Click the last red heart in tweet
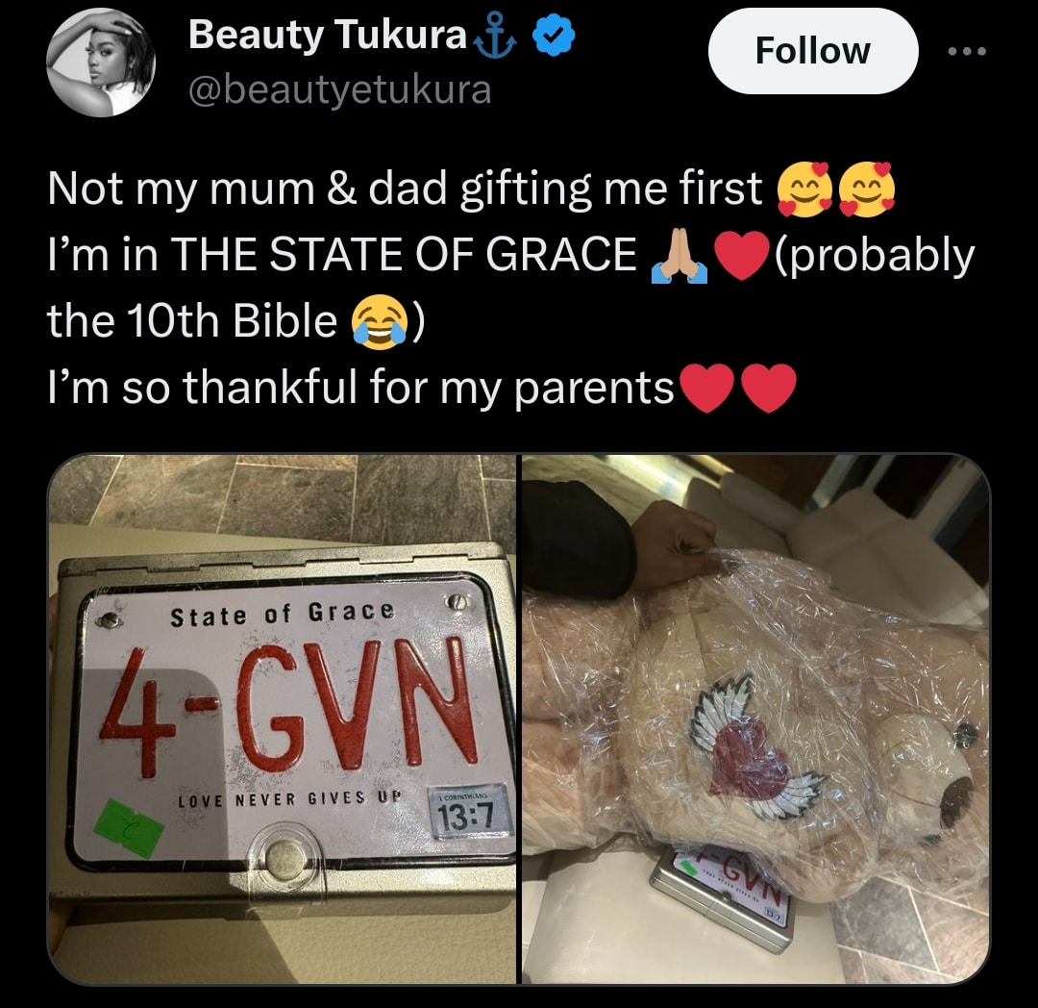The image size is (1038, 1008). [x=769, y=389]
